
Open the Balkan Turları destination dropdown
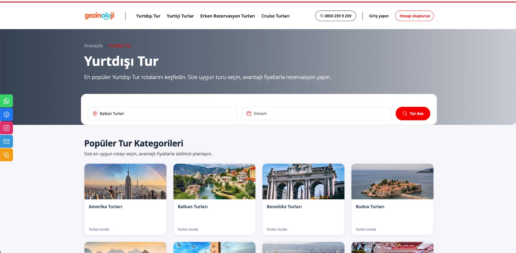(x=163, y=113)
